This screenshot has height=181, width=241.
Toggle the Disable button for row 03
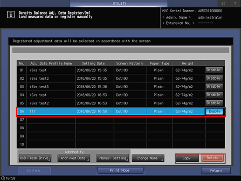(214, 87)
